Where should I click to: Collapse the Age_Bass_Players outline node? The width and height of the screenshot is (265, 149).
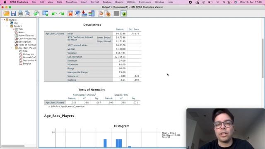click(12, 48)
